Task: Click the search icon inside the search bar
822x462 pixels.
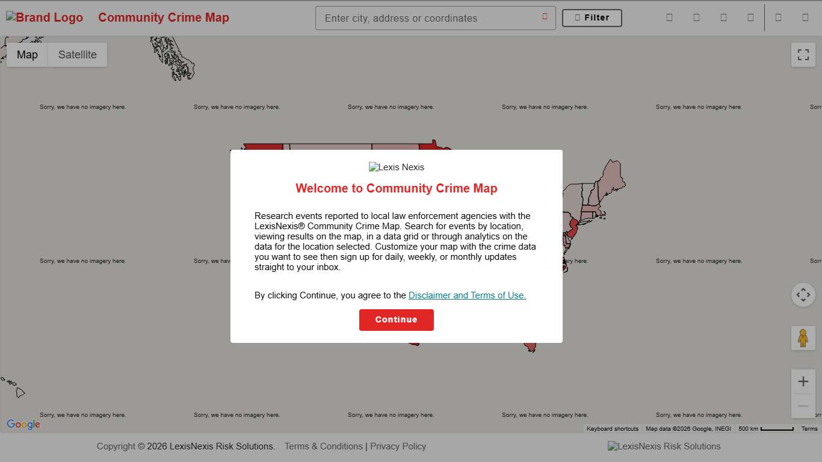Action: click(545, 17)
